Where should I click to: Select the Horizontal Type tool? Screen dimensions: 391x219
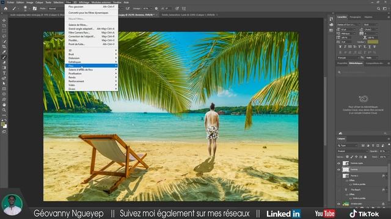[4, 73]
